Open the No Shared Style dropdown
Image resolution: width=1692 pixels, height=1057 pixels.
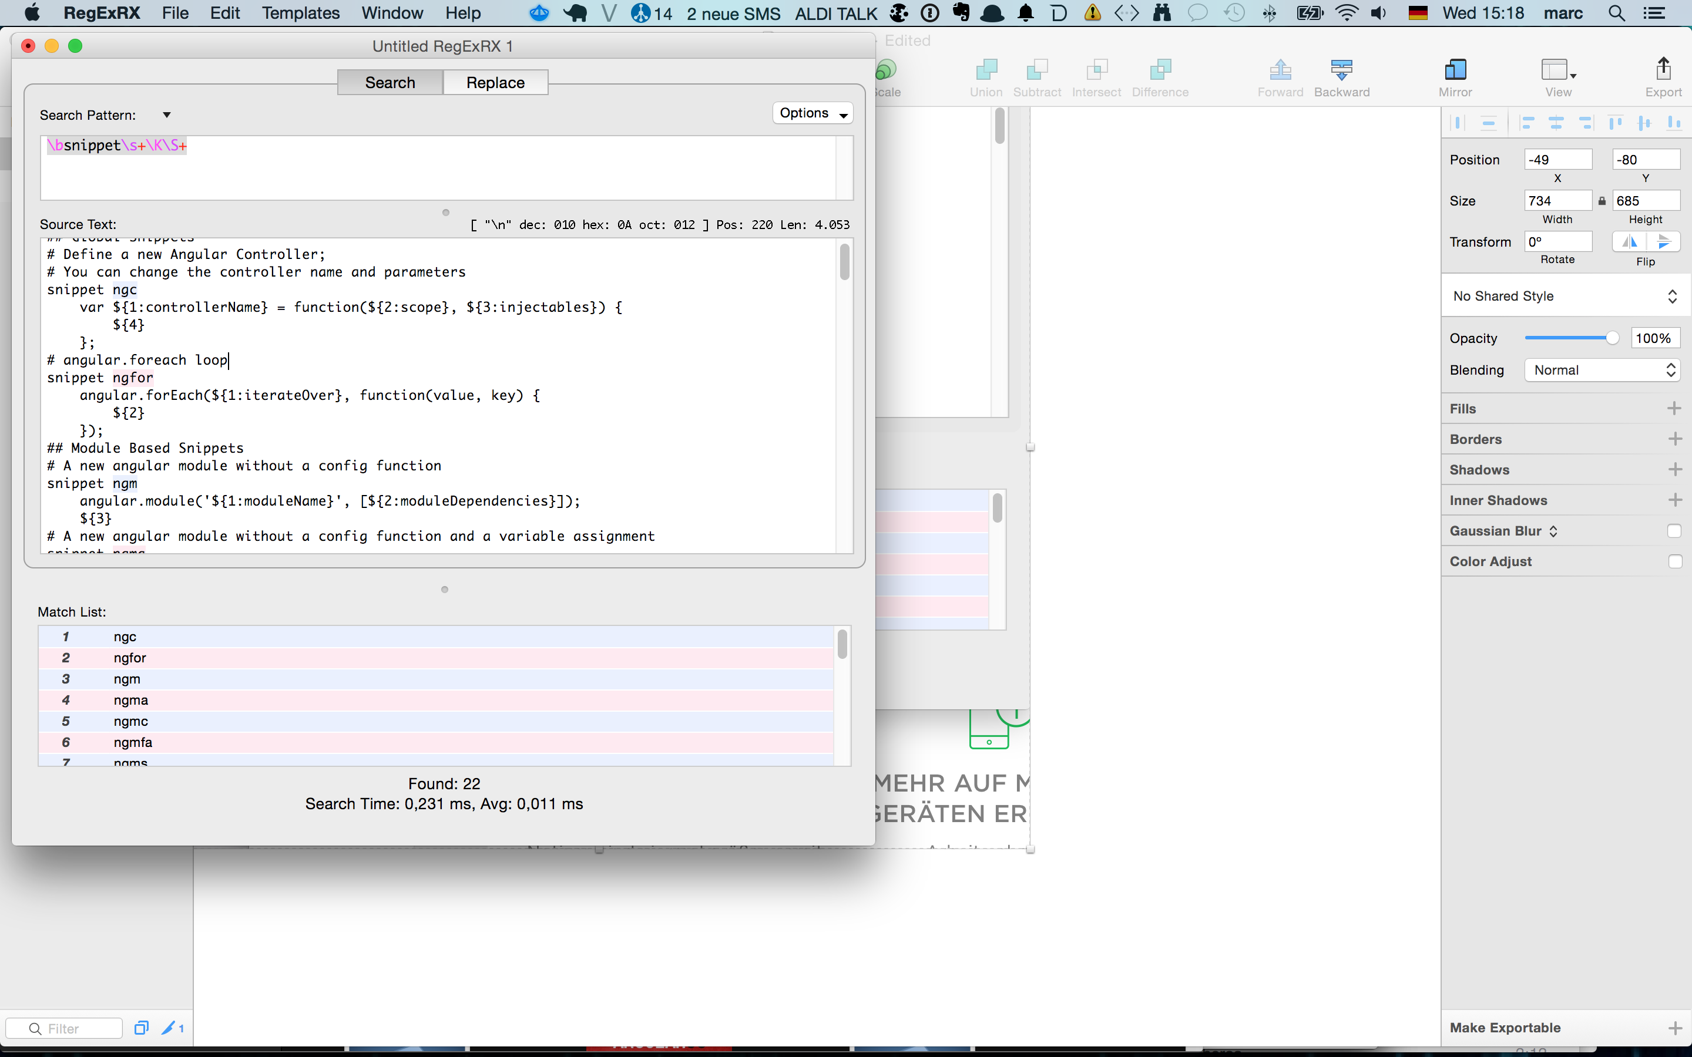(x=1565, y=297)
